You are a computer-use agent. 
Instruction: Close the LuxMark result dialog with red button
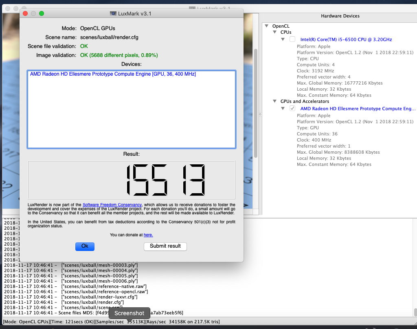point(25,13)
